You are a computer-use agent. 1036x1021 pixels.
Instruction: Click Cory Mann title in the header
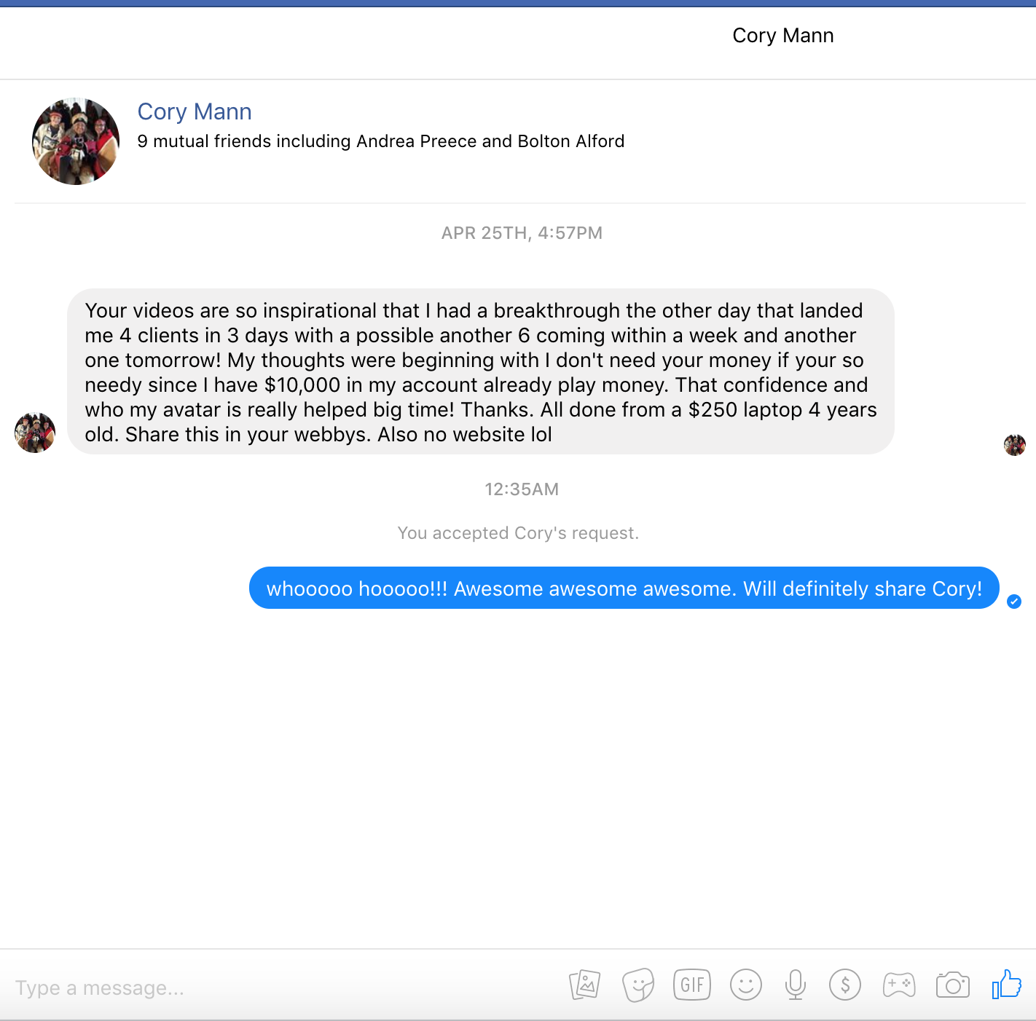783,35
